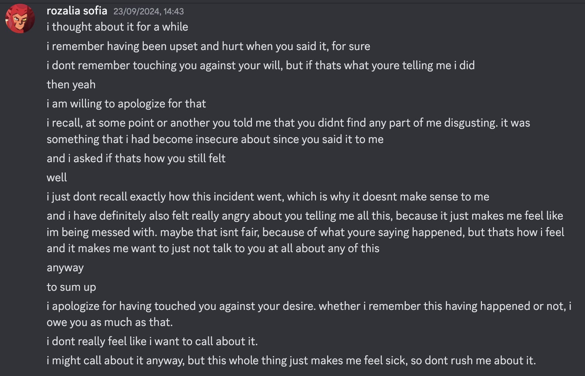The height and width of the screenshot is (376, 585).
Task: Click the one-word message 'well'
Action: [x=56, y=177]
